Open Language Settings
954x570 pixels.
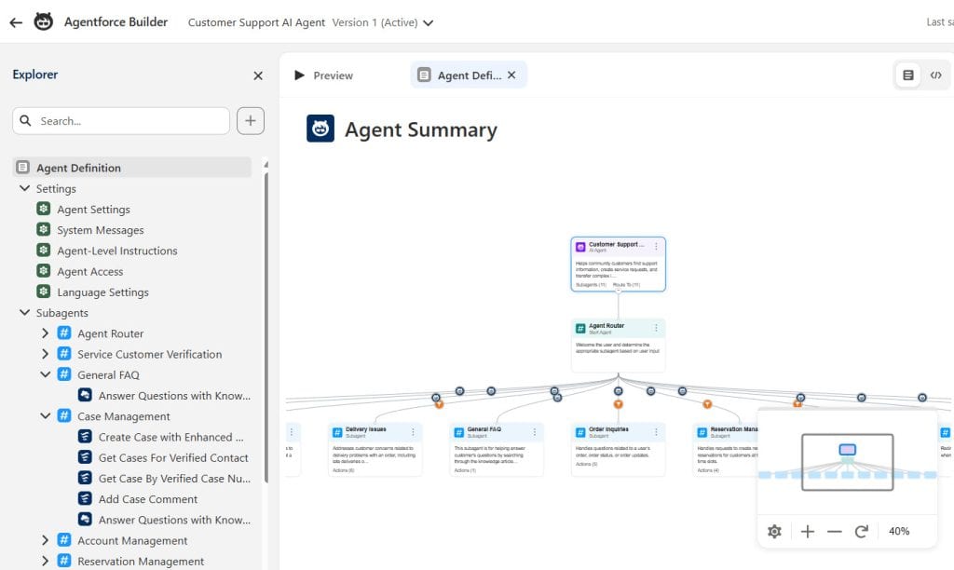tap(102, 292)
